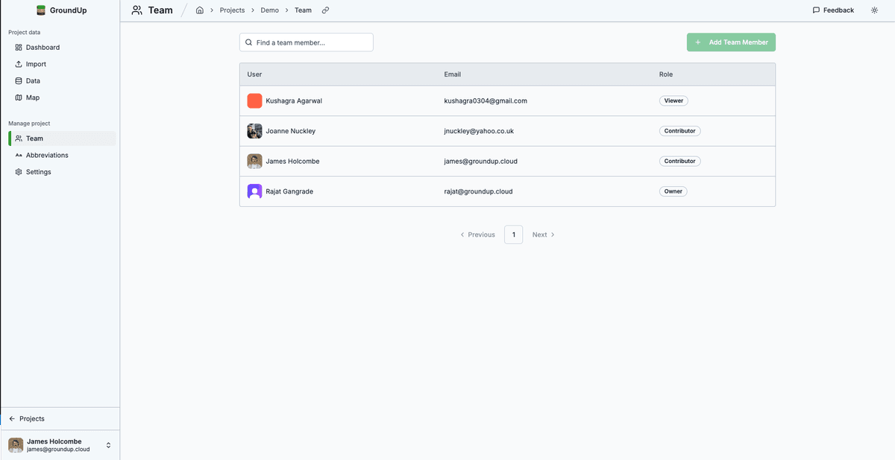Image resolution: width=895 pixels, height=460 pixels.
Task: Click the home icon in breadcrumb
Action: (200, 10)
